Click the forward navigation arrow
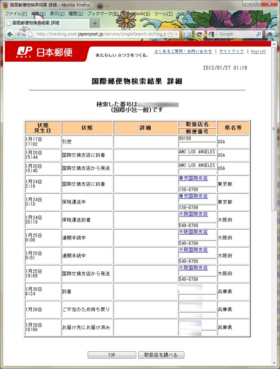Viewport: 280px width, 369px height. pyautogui.click(x=18, y=34)
